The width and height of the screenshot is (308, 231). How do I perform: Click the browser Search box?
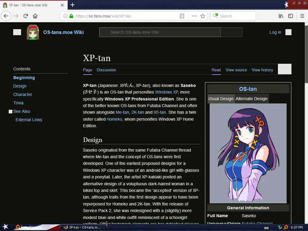point(233,16)
